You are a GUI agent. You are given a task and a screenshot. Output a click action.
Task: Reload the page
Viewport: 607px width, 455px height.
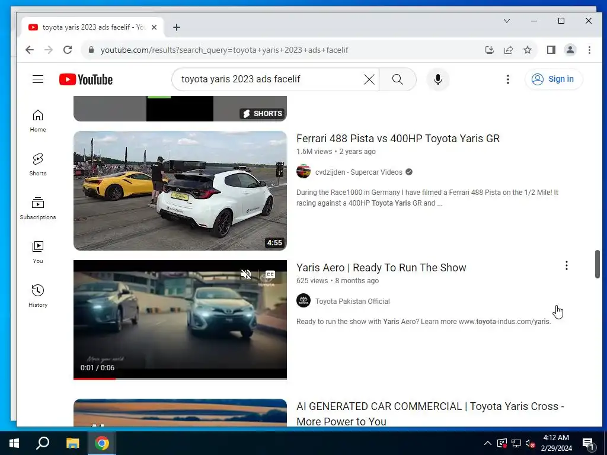tap(68, 50)
